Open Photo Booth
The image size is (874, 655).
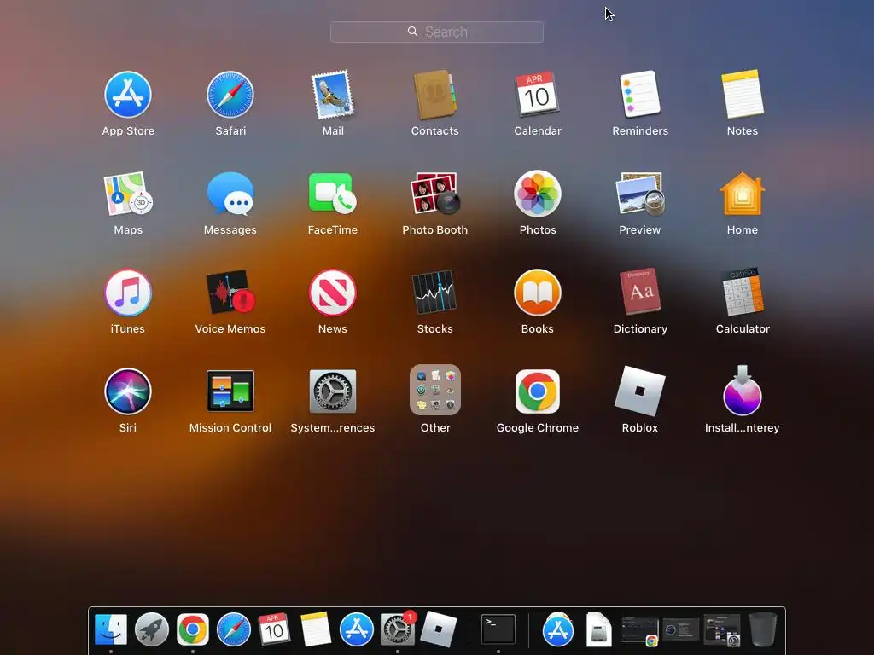[434, 194]
